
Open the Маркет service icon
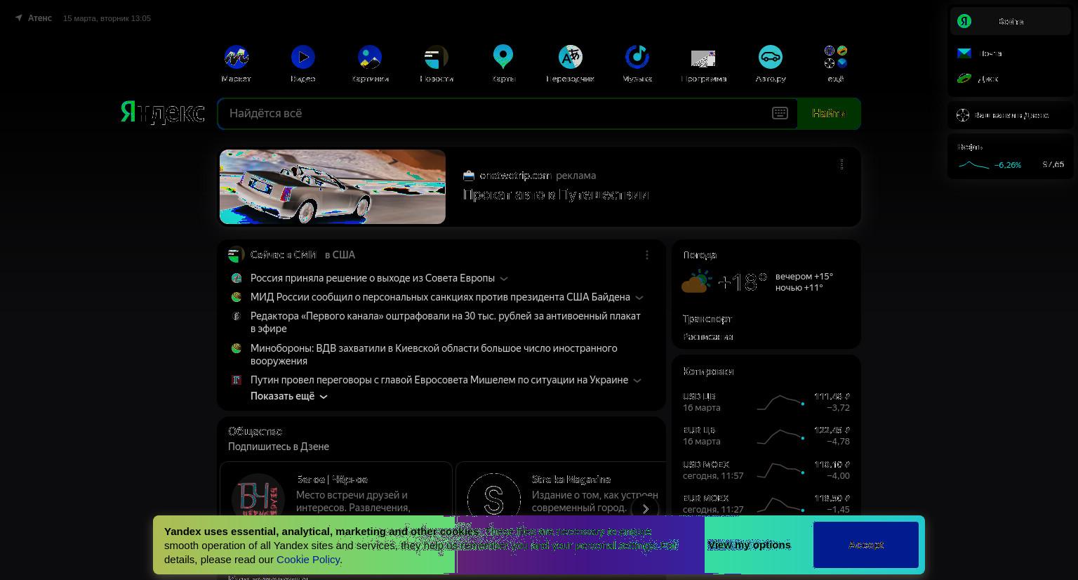[x=236, y=57]
